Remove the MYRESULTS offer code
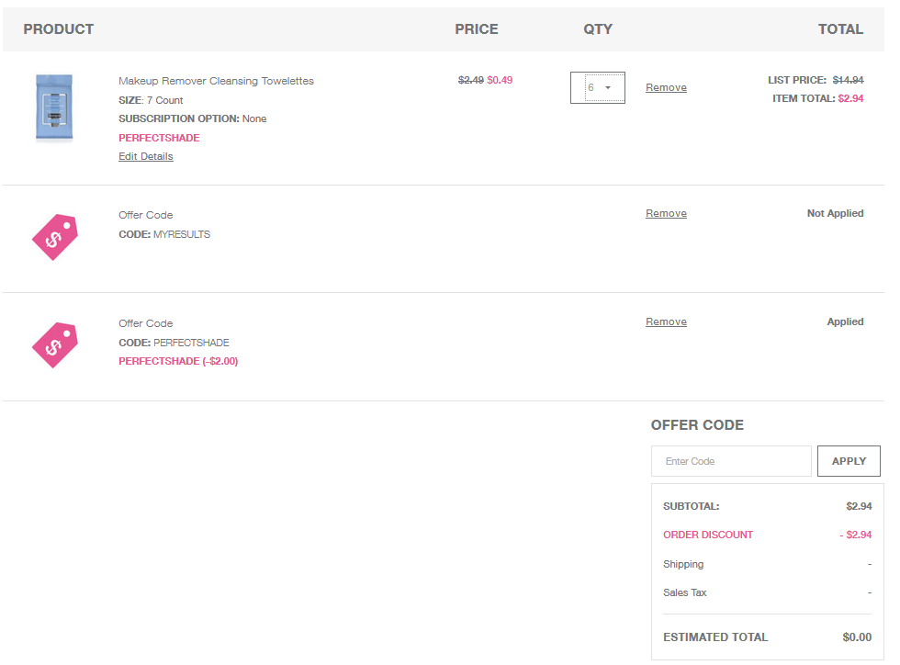900x665 pixels. (x=666, y=213)
